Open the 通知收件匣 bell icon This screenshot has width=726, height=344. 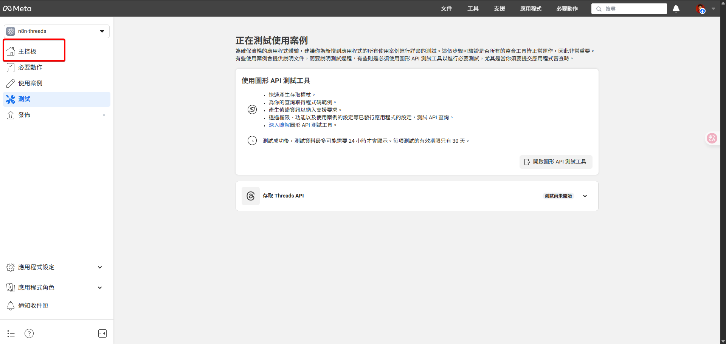(11, 305)
